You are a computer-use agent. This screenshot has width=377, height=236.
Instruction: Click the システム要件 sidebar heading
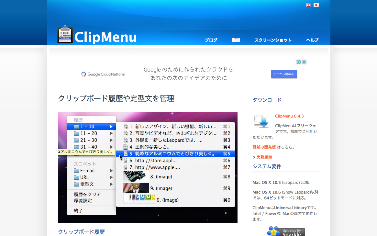[267, 166]
